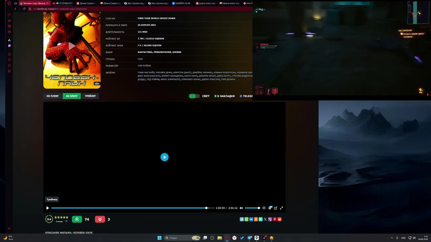Click the taskbar search box Поиск
The image size is (431, 242).
click(182, 238)
